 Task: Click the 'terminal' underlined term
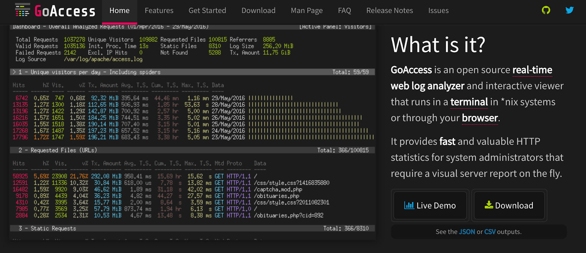point(469,102)
